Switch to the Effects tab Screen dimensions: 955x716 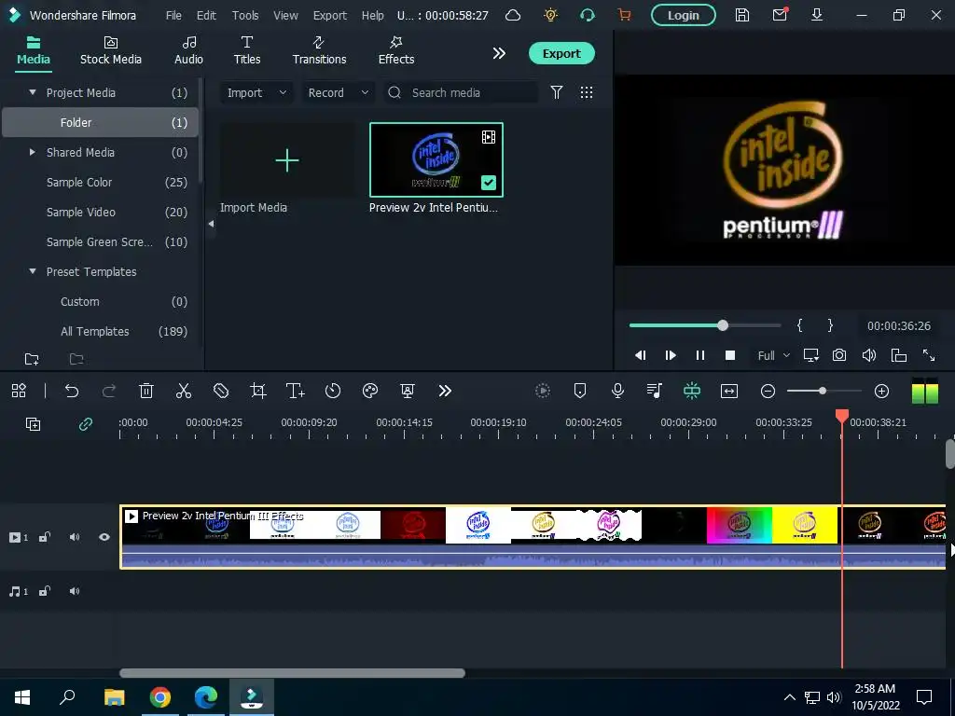[395, 50]
